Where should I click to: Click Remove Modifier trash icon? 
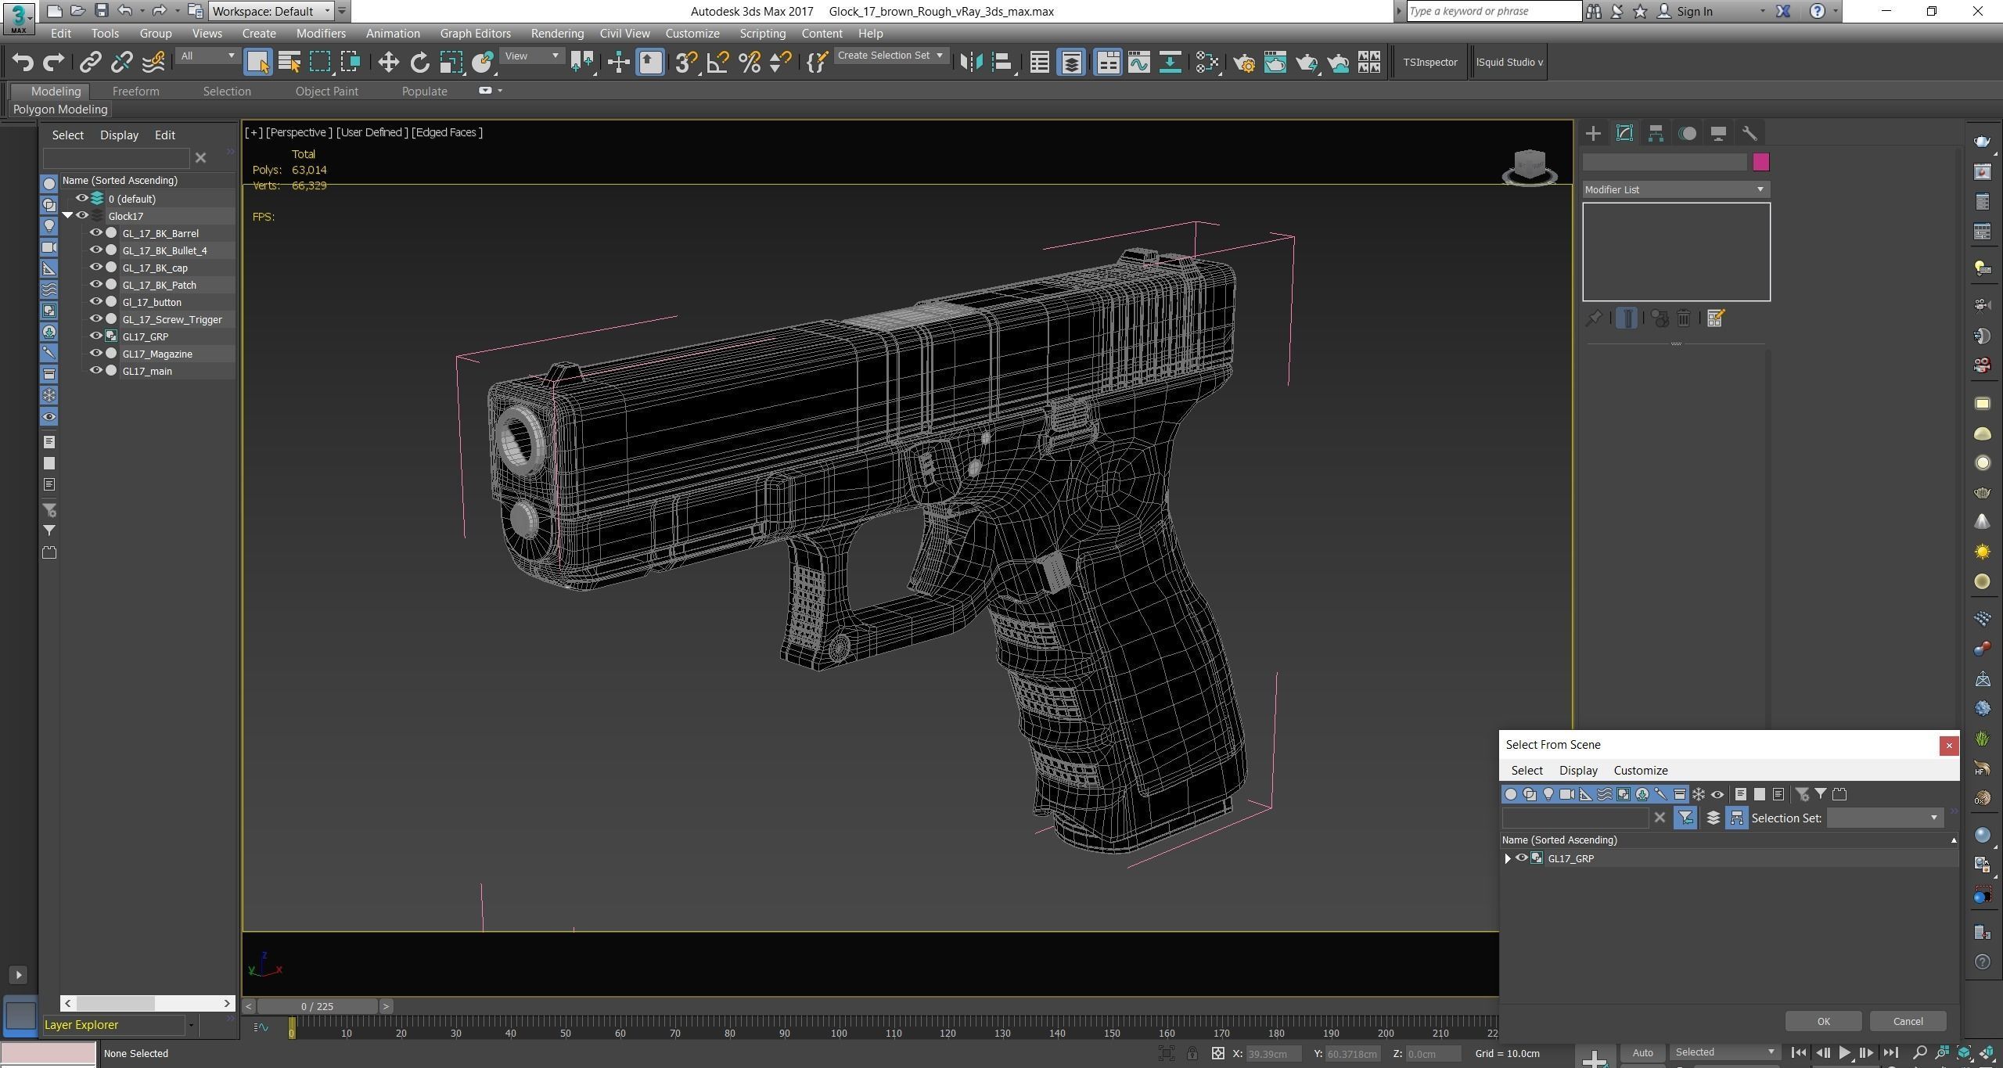(1684, 318)
